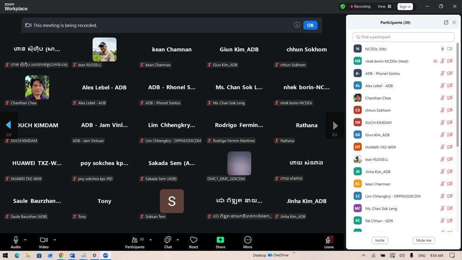
Task: Open the View dropdown at top
Action: point(384,7)
